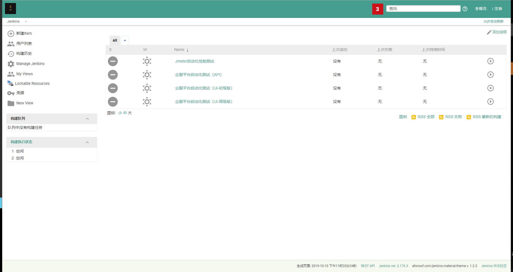The height and width of the screenshot is (272, 513).
Task: Check weather health icon of 企服平台自动化测试（API）
Action: coord(147,75)
